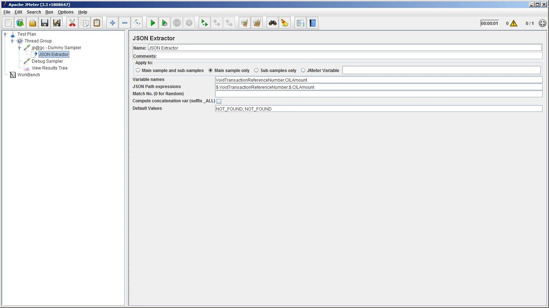The height and width of the screenshot is (308, 549).
Task: Click the elapsed time 00:00:01 display
Action: click(489, 24)
